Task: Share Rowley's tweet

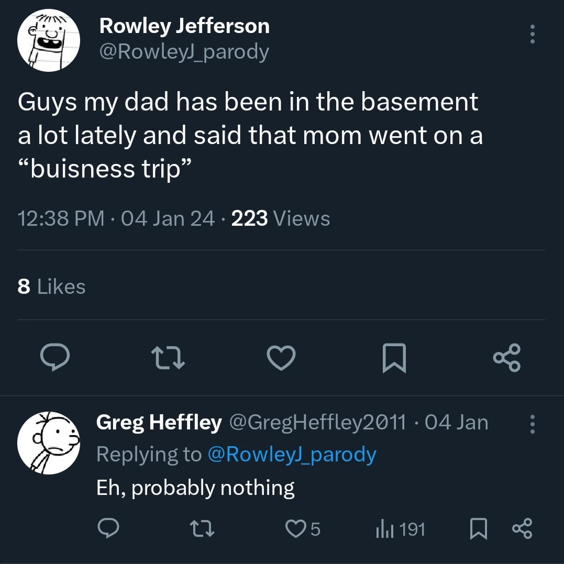Action: coord(507,358)
